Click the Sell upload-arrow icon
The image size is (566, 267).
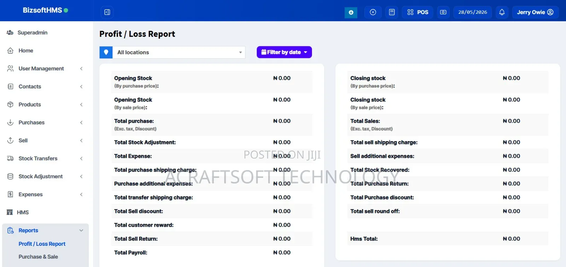click(10, 140)
